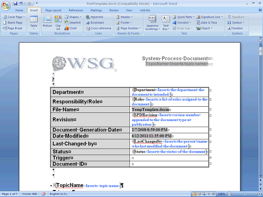This screenshot has width=263, height=197.
Task: Open the Object insert menu
Action: (x=205, y=28)
